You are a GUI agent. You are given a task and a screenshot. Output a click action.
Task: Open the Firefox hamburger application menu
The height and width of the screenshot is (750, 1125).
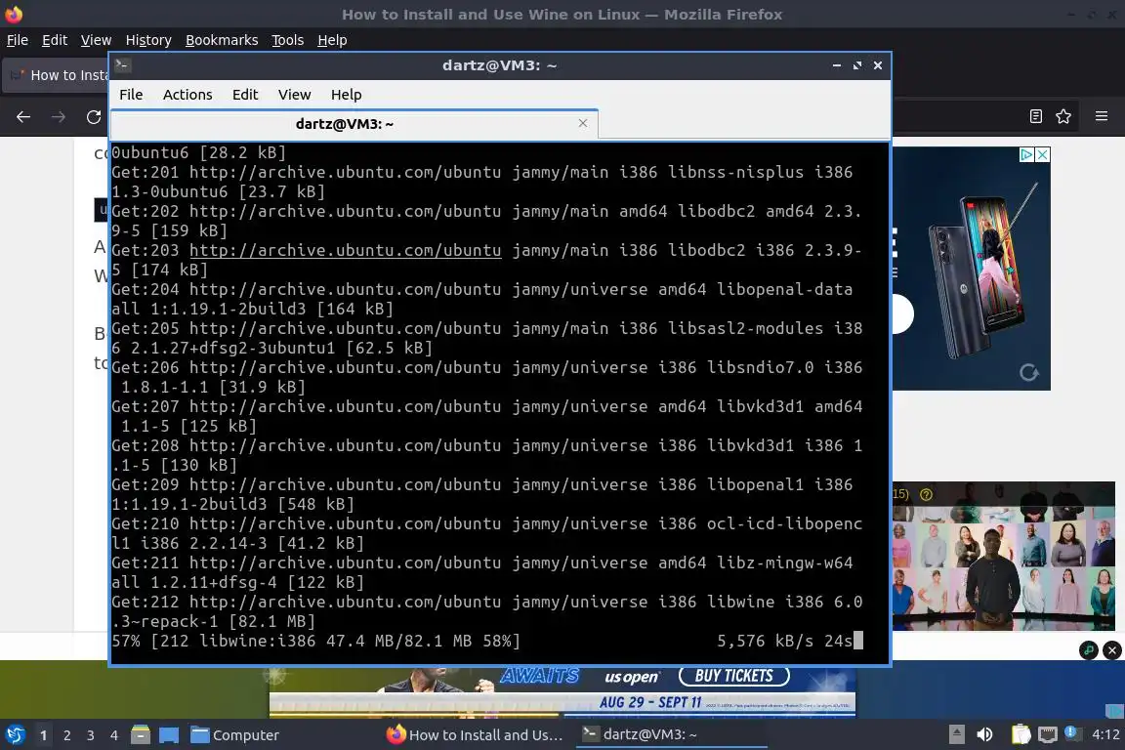pyautogui.click(x=1102, y=116)
